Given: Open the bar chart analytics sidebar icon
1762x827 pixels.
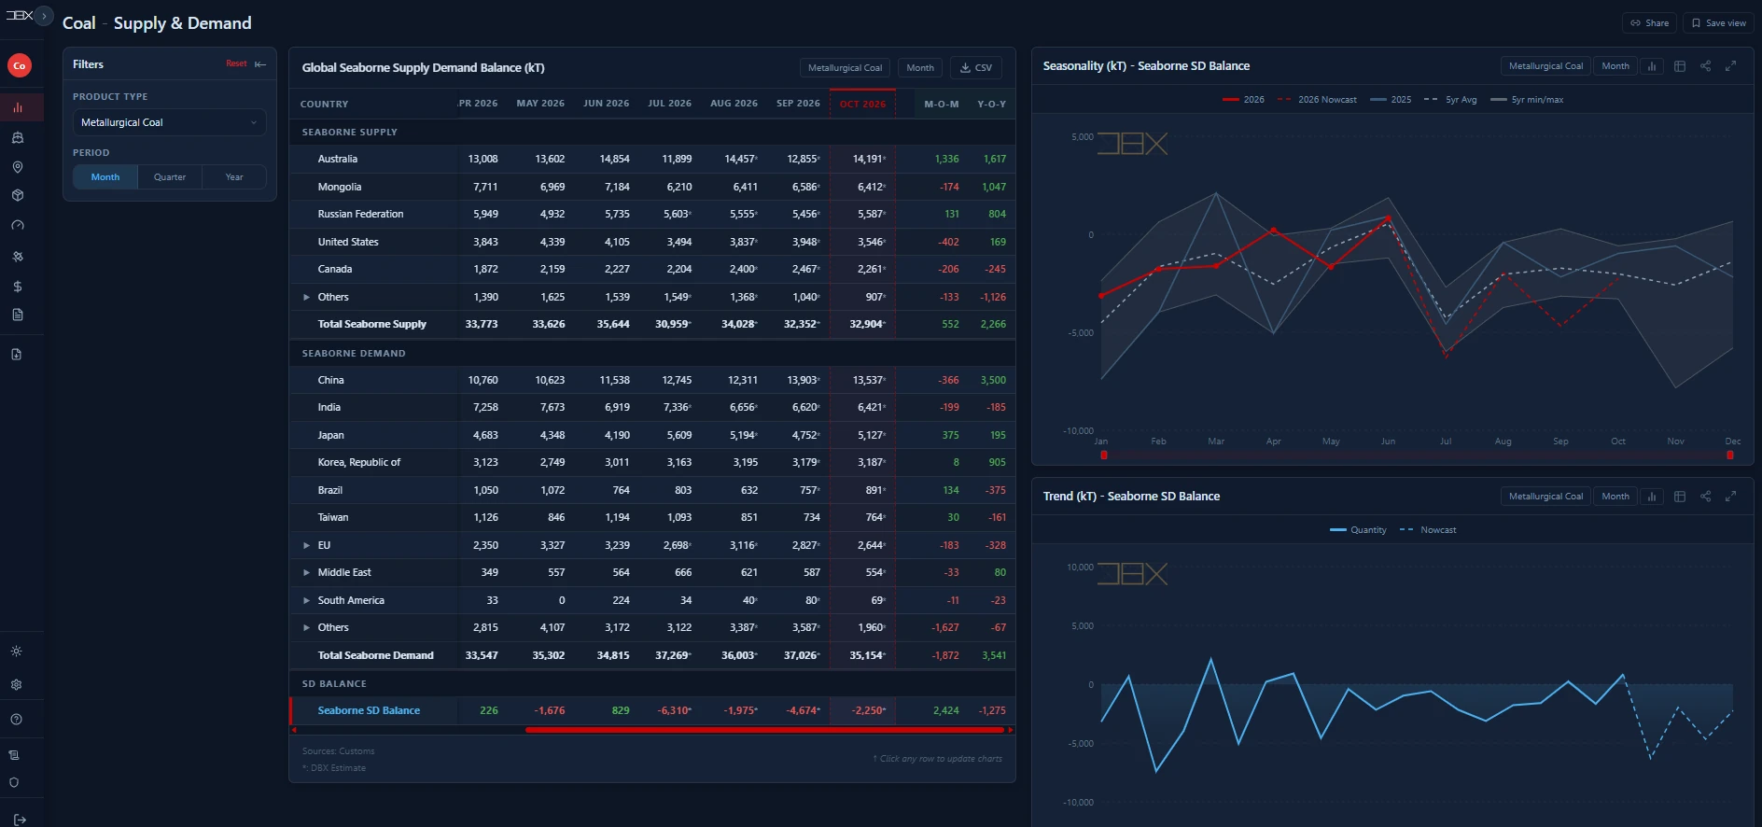Looking at the screenshot, I should [18, 107].
